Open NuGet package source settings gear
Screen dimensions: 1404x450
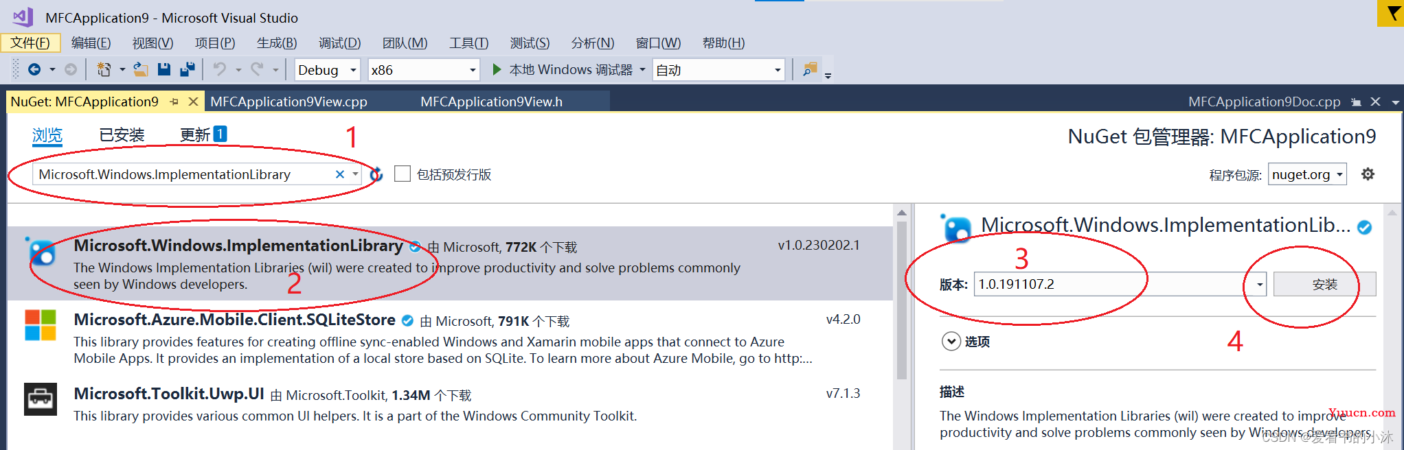tap(1368, 174)
